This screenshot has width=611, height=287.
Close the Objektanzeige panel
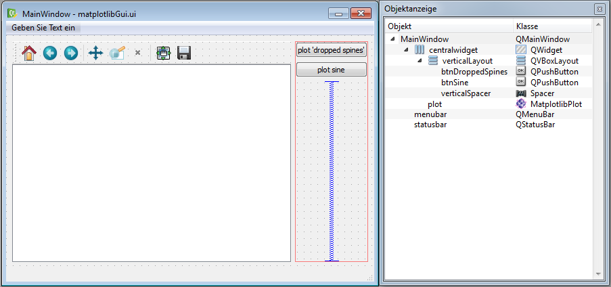[x=599, y=9]
